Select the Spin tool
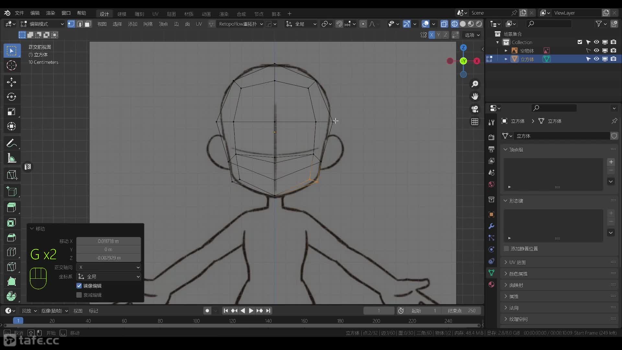Viewport: 622px width, 350px height. pos(12,296)
